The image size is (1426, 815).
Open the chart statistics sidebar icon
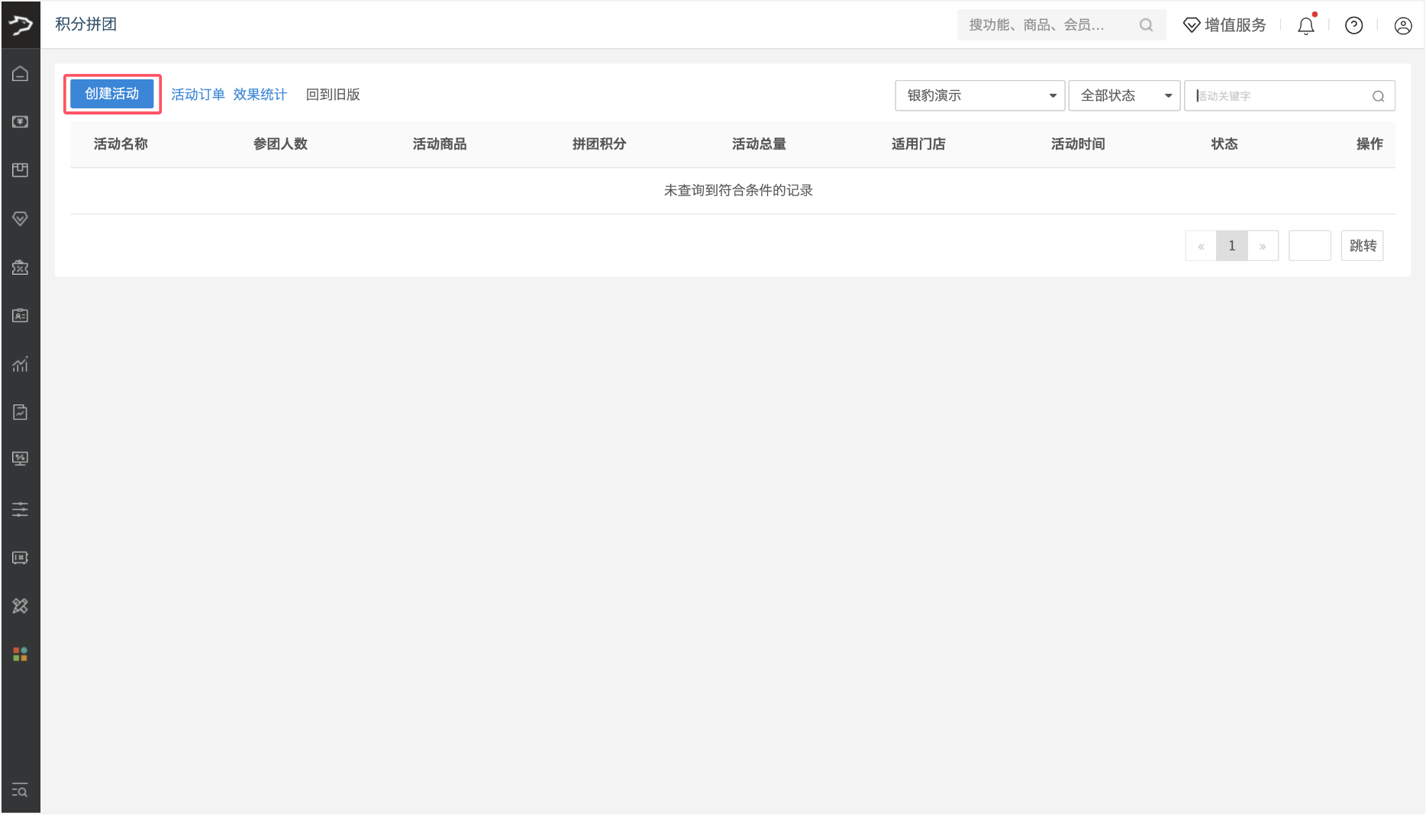click(x=21, y=364)
